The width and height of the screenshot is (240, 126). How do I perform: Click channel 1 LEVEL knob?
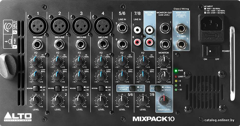click(36, 100)
